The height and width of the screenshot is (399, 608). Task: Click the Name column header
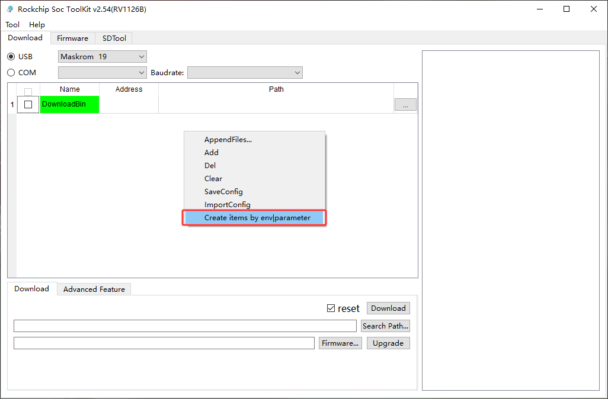(70, 89)
